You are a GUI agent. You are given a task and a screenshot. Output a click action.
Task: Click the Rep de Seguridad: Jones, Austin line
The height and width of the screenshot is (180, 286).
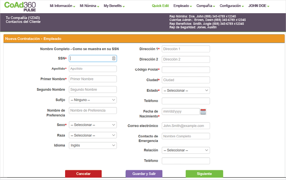(193, 27)
